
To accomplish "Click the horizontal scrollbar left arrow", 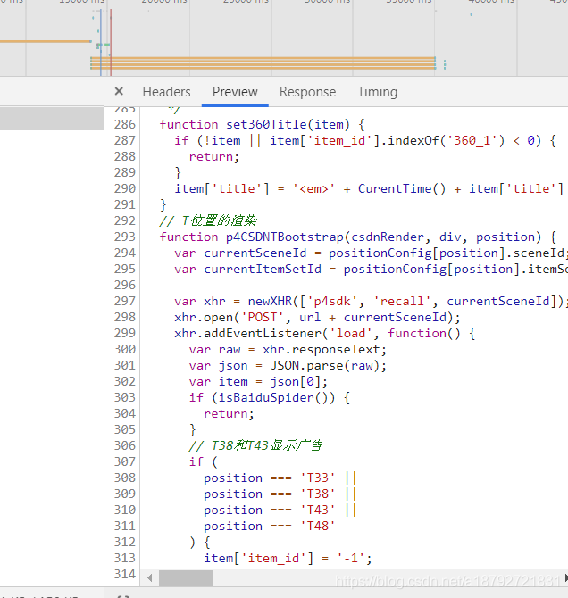I will click(150, 577).
